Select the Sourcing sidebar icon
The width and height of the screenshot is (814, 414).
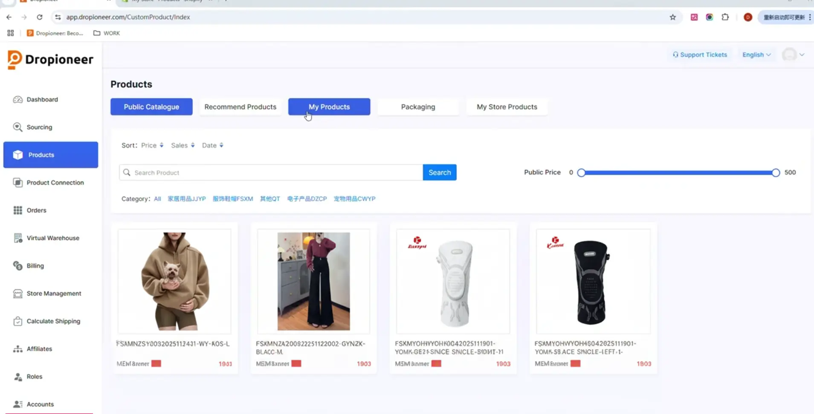39,127
